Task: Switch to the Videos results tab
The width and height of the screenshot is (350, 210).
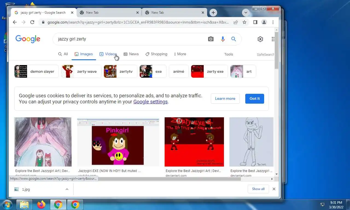Action: pyautogui.click(x=108, y=54)
